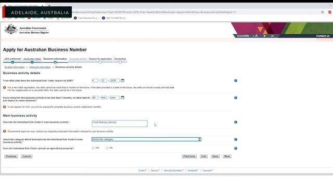The image size is (333, 187).
Task: Click the large A text size icon
Action: click(257, 36)
